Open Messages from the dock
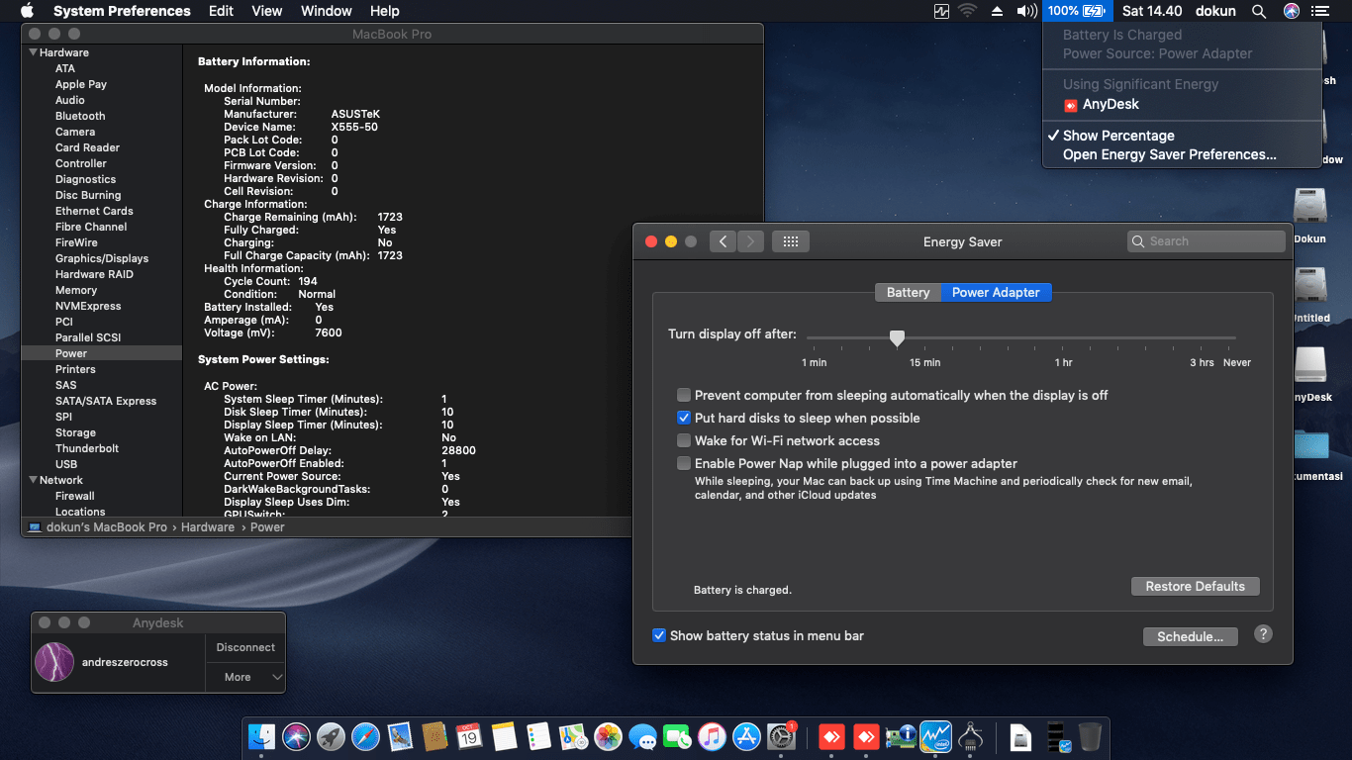The image size is (1352, 760). 642,736
